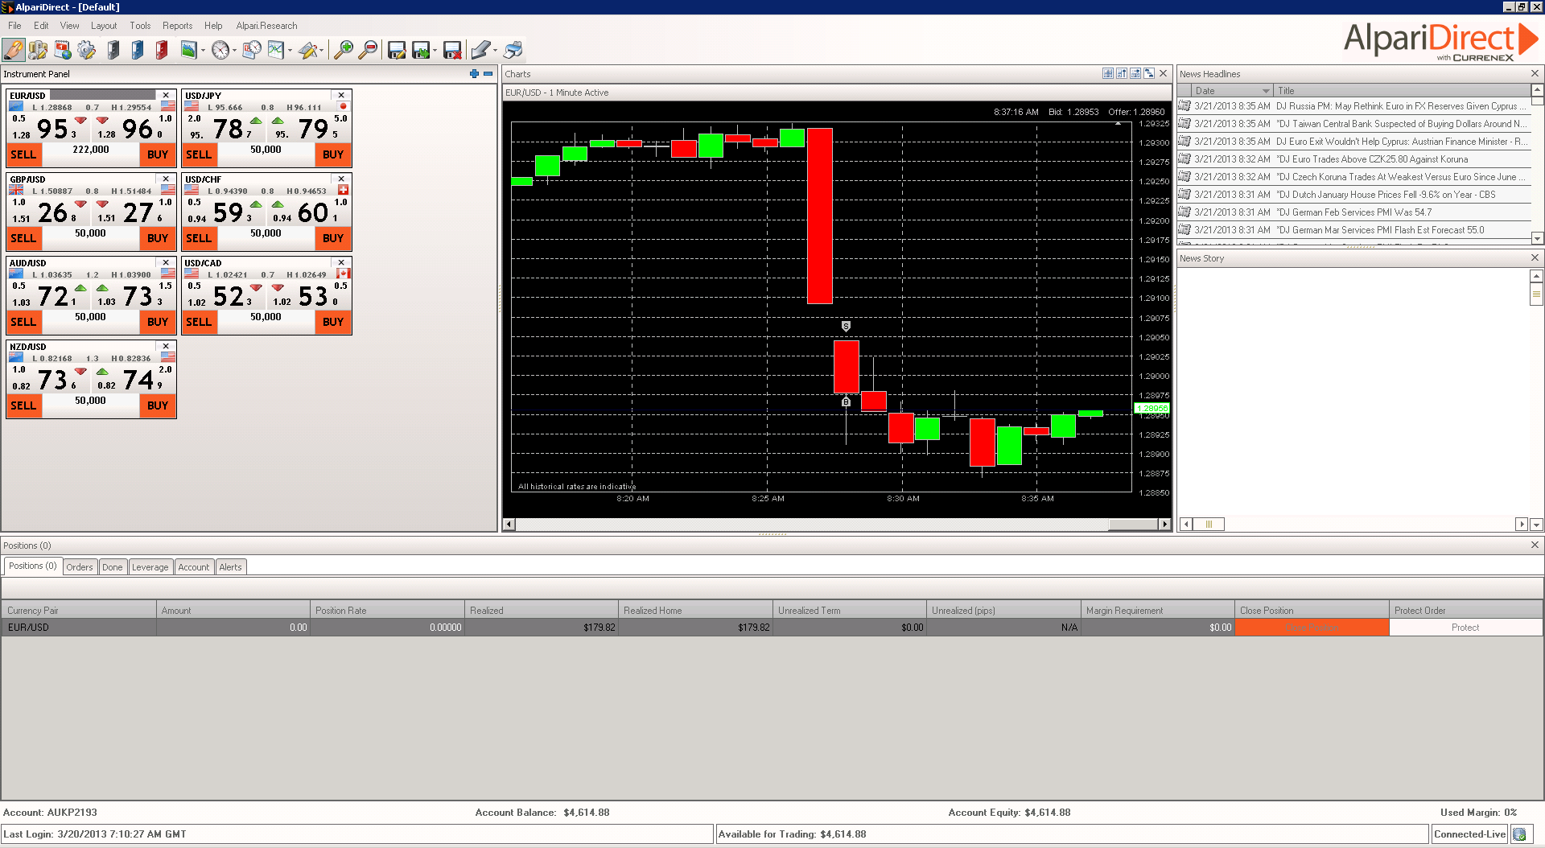The image size is (1545, 848).
Task: Open the coins-with-pencil settings icon
Action: point(38,50)
